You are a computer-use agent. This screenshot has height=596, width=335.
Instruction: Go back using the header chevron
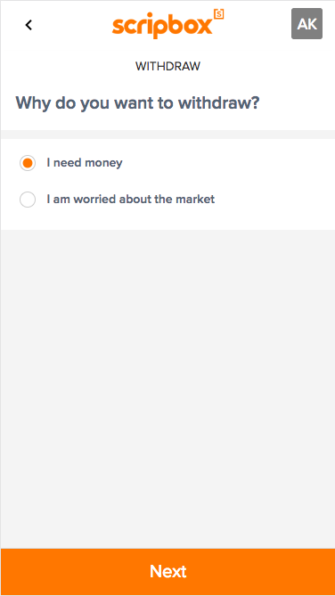point(29,25)
